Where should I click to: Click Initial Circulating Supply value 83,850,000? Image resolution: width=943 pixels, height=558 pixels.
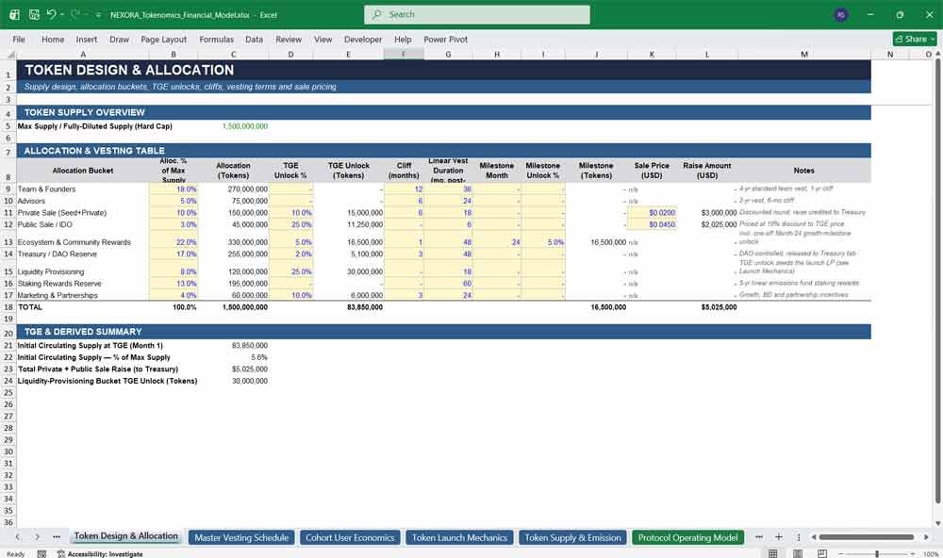(250, 346)
